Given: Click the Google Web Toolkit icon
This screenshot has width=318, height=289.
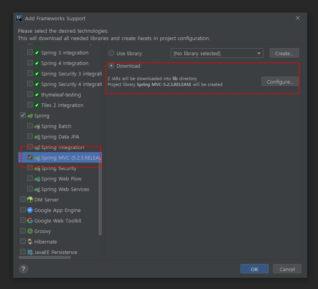Looking at the screenshot, I should click(x=30, y=221).
